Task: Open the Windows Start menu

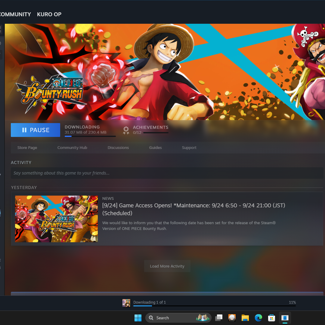Action: (x=138, y=318)
